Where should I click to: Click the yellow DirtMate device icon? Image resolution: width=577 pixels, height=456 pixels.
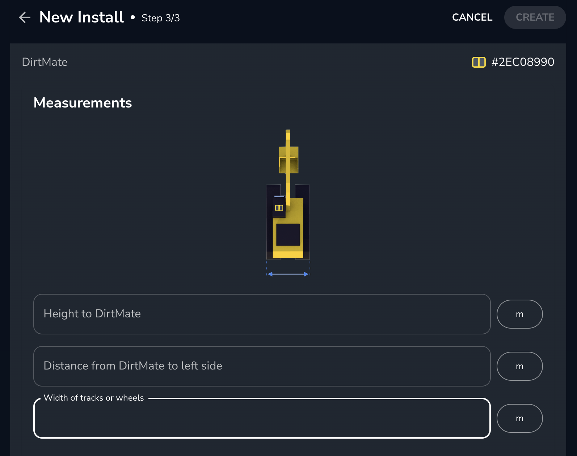(479, 62)
